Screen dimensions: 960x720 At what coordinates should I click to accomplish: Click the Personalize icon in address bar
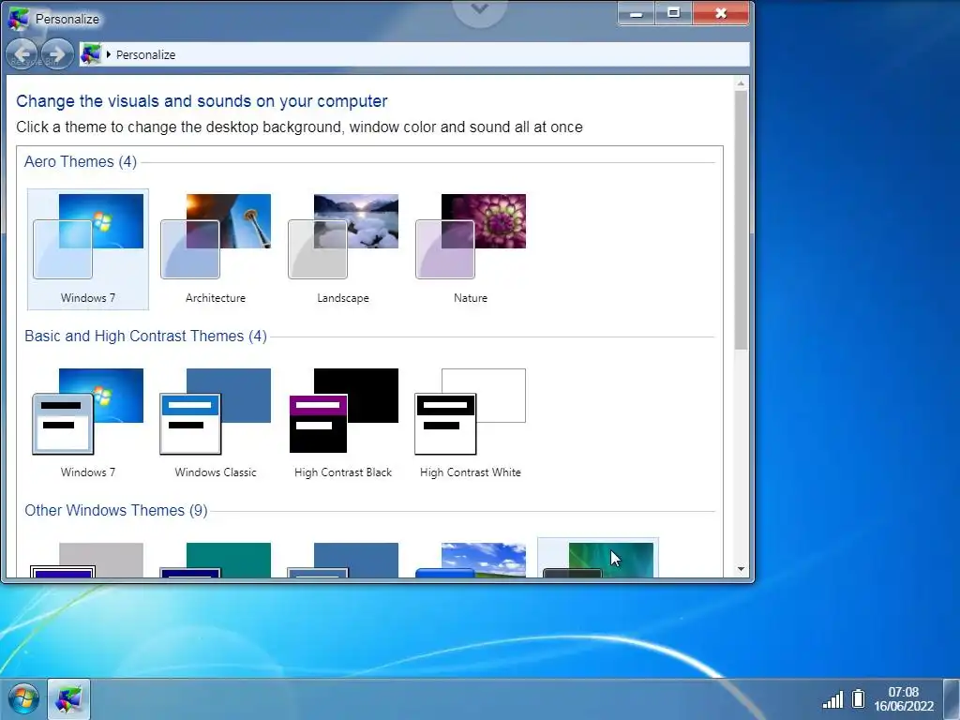coord(91,54)
